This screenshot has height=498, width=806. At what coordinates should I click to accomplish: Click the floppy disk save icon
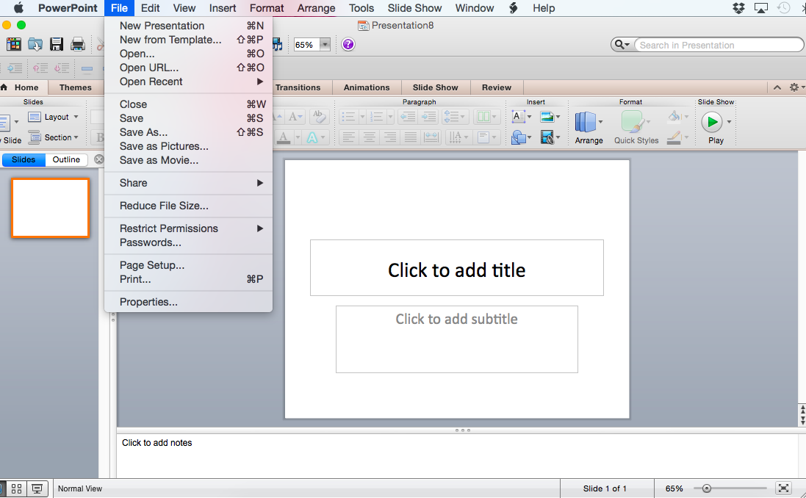click(57, 44)
